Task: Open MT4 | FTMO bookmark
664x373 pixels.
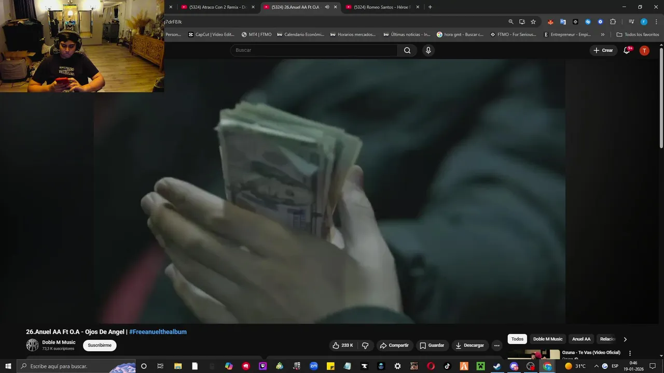Action: click(x=256, y=35)
